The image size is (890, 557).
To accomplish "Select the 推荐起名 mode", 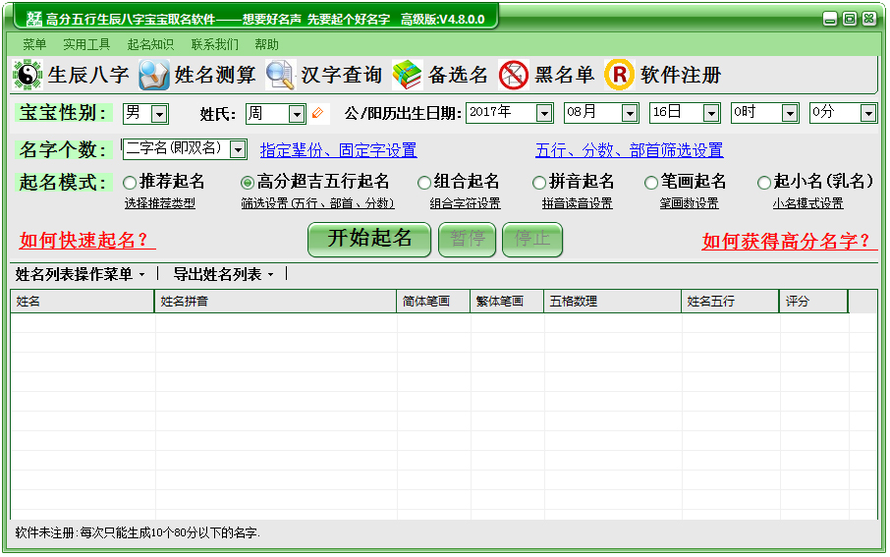I will click(130, 183).
